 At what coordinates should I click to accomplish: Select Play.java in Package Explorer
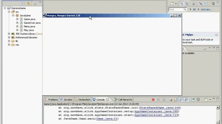(x=28, y=30)
